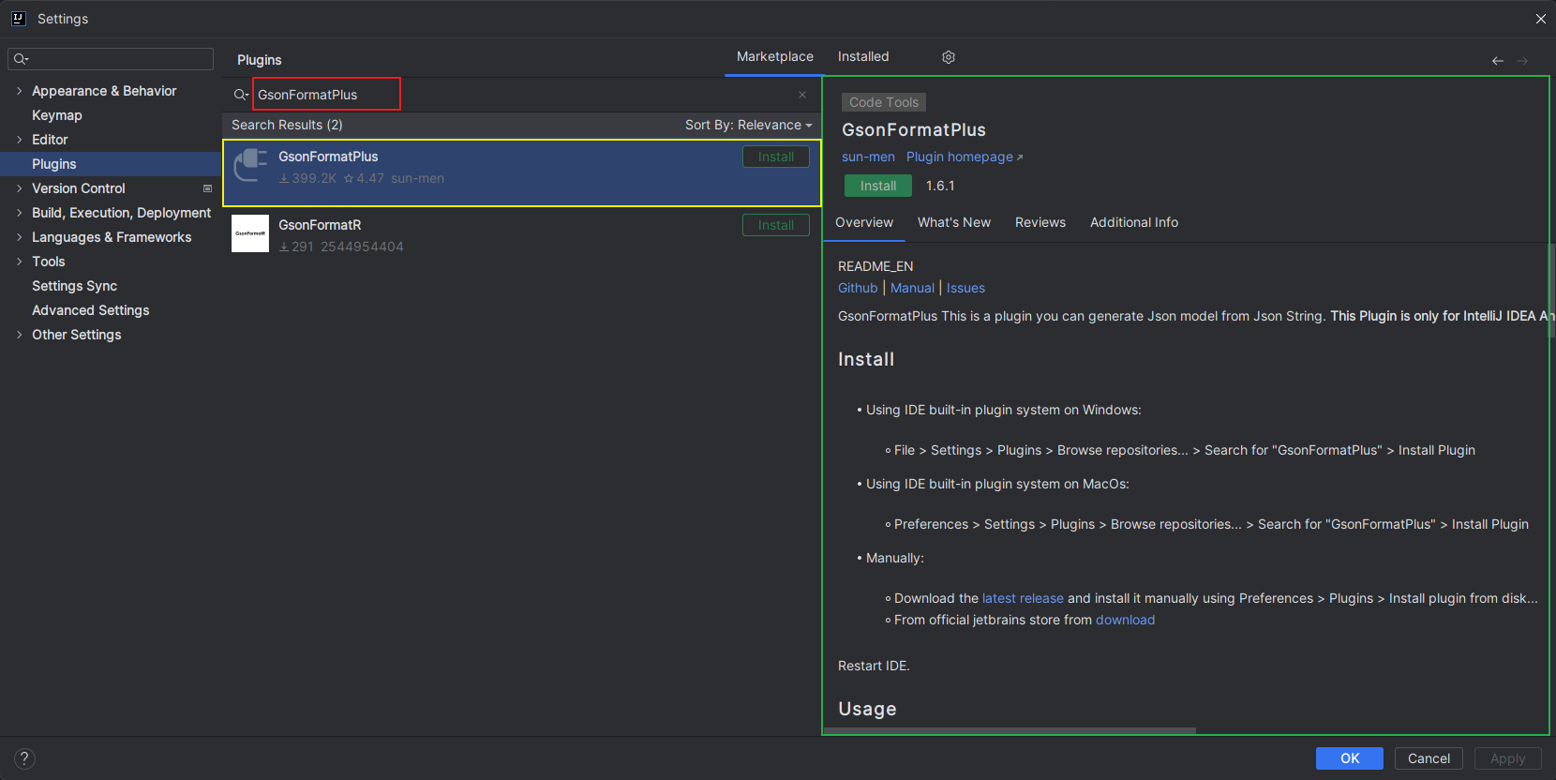Expand Other Settings node
Image resolution: width=1556 pixels, height=780 pixels.
click(19, 335)
